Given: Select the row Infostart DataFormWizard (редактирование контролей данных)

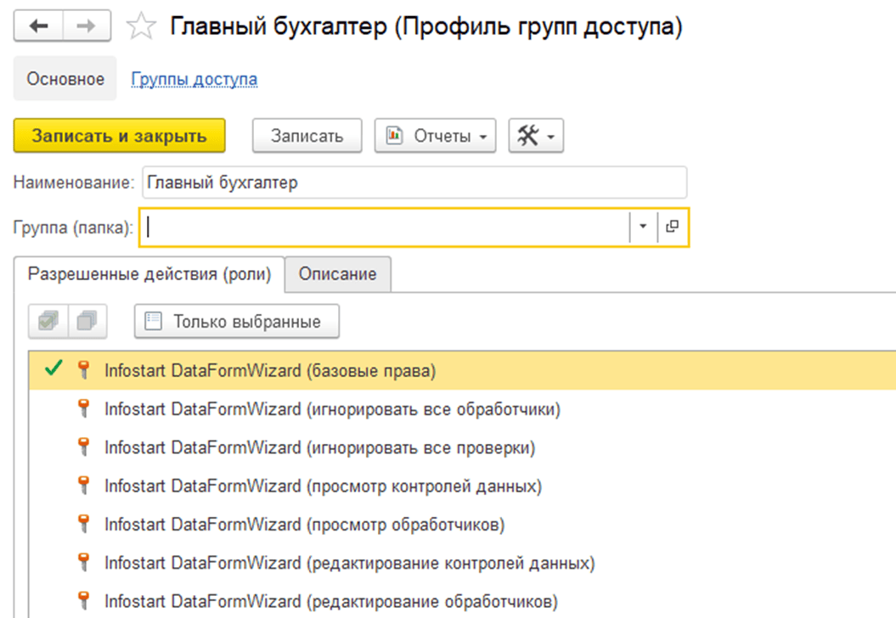Looking at the screenshot, I should point(462,563).
